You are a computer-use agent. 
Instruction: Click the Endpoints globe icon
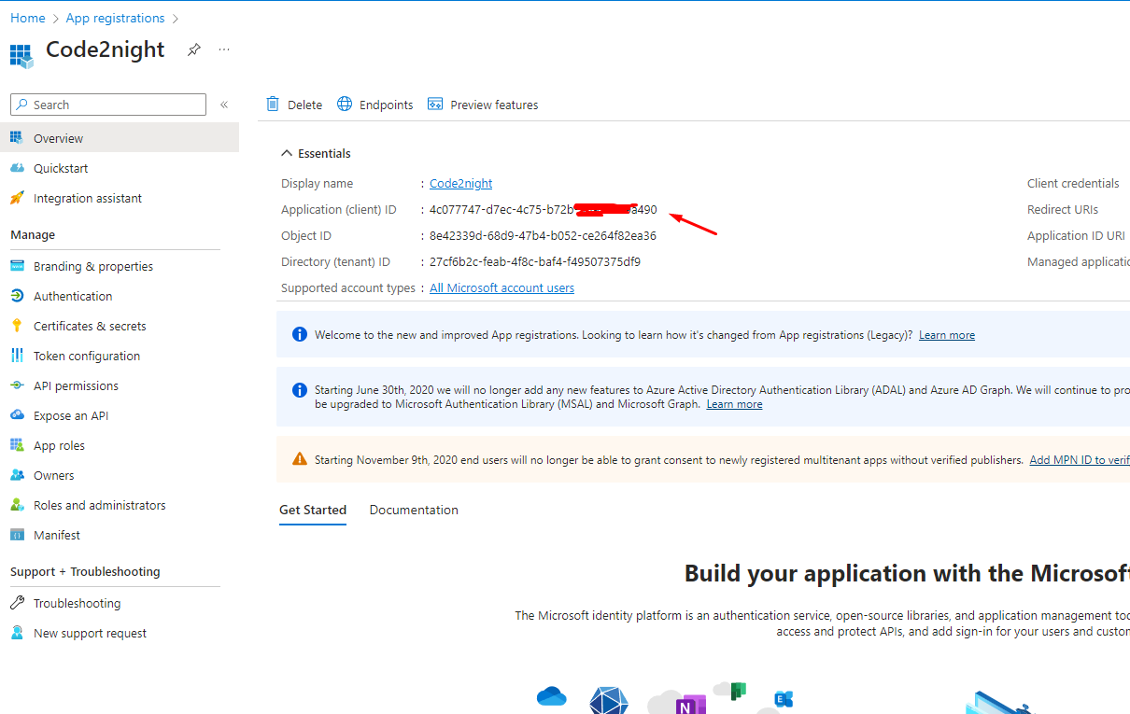(345, 105)
